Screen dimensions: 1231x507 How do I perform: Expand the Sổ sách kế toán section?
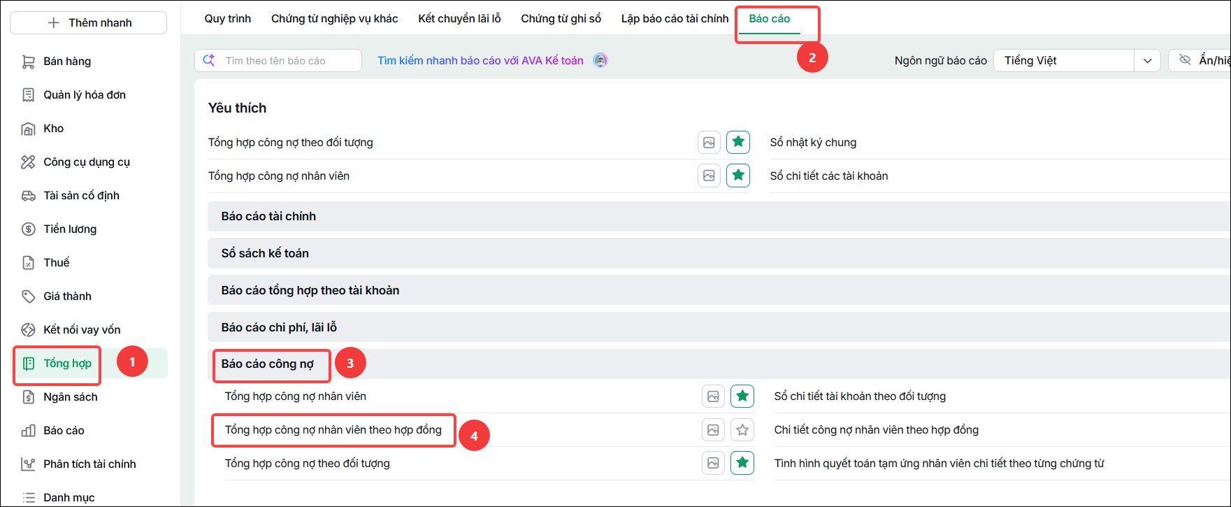point(719,253)
